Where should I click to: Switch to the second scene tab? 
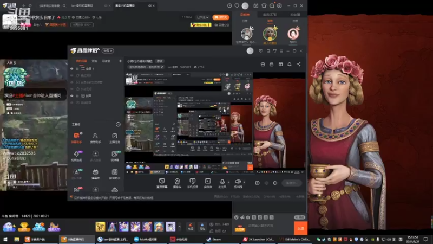[94, 61]
